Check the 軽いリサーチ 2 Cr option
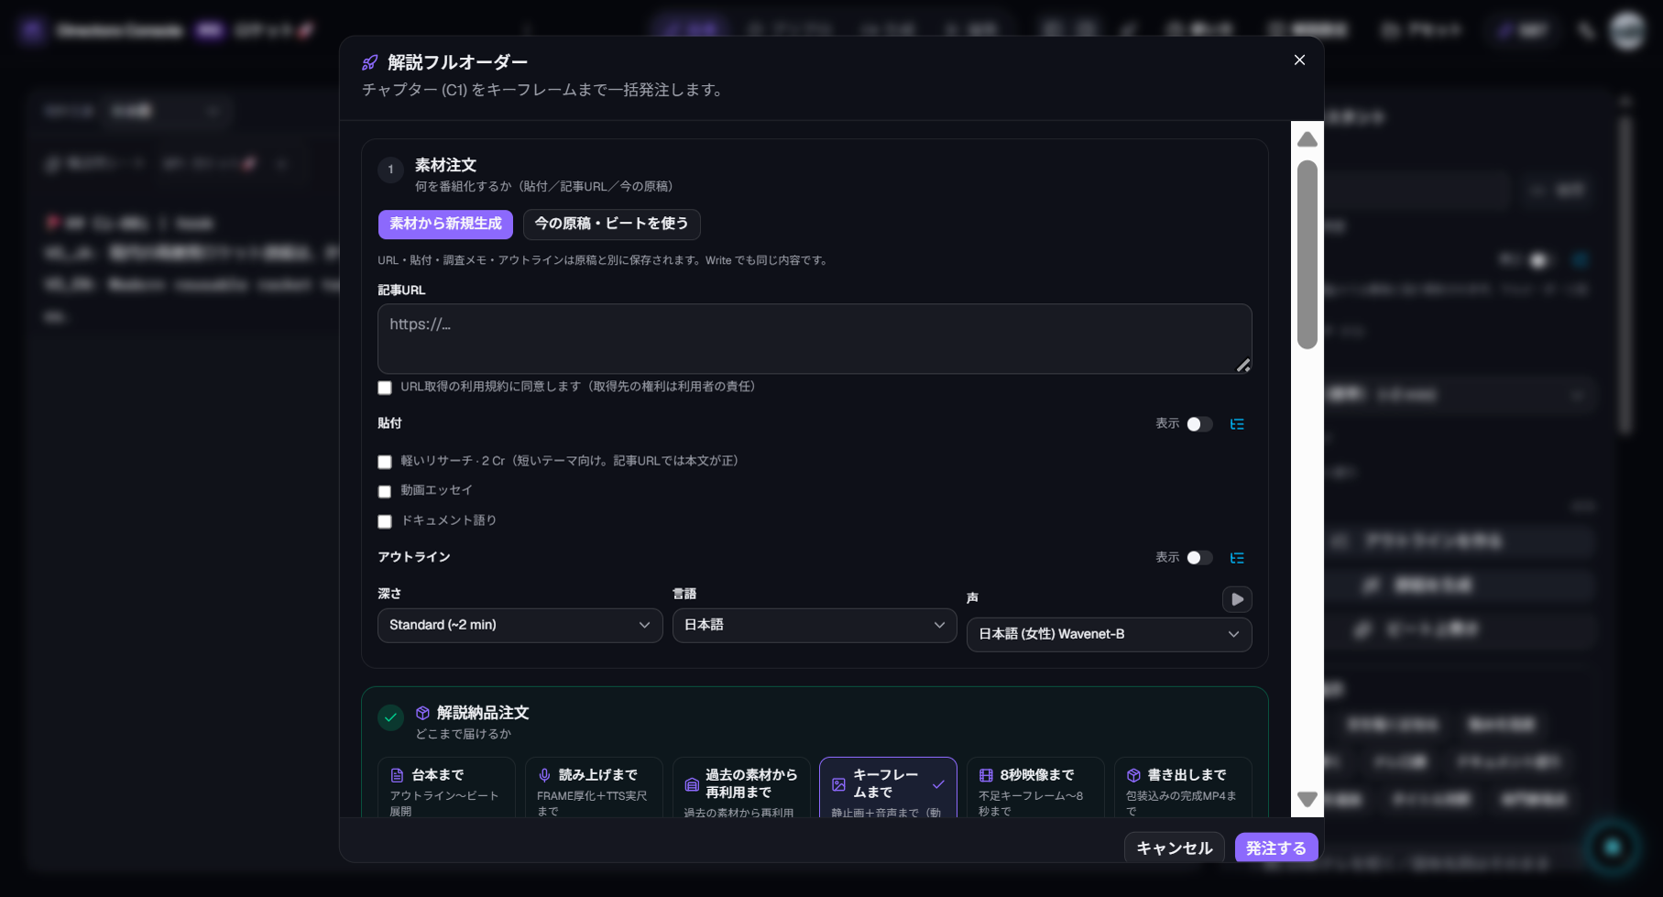The width and height of the screenshot is (1663, 897). pyautogui.click(x=385, y=462)
